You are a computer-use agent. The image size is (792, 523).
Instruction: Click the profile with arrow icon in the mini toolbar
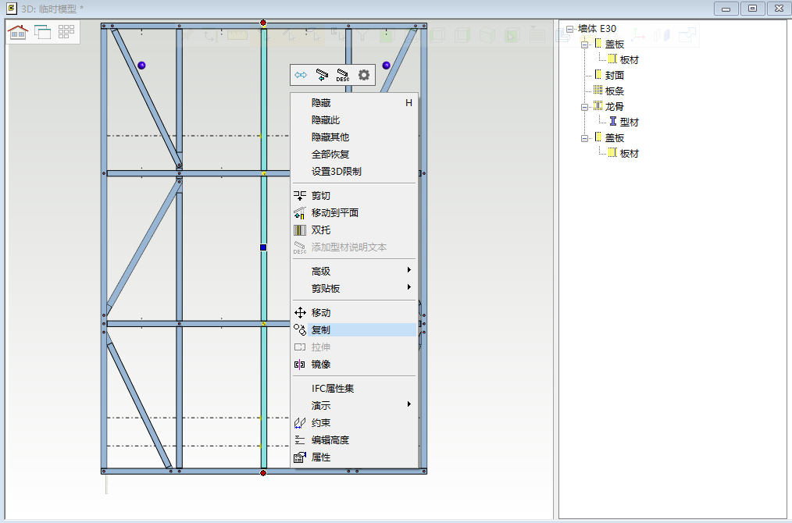click(x=322, y=75)
